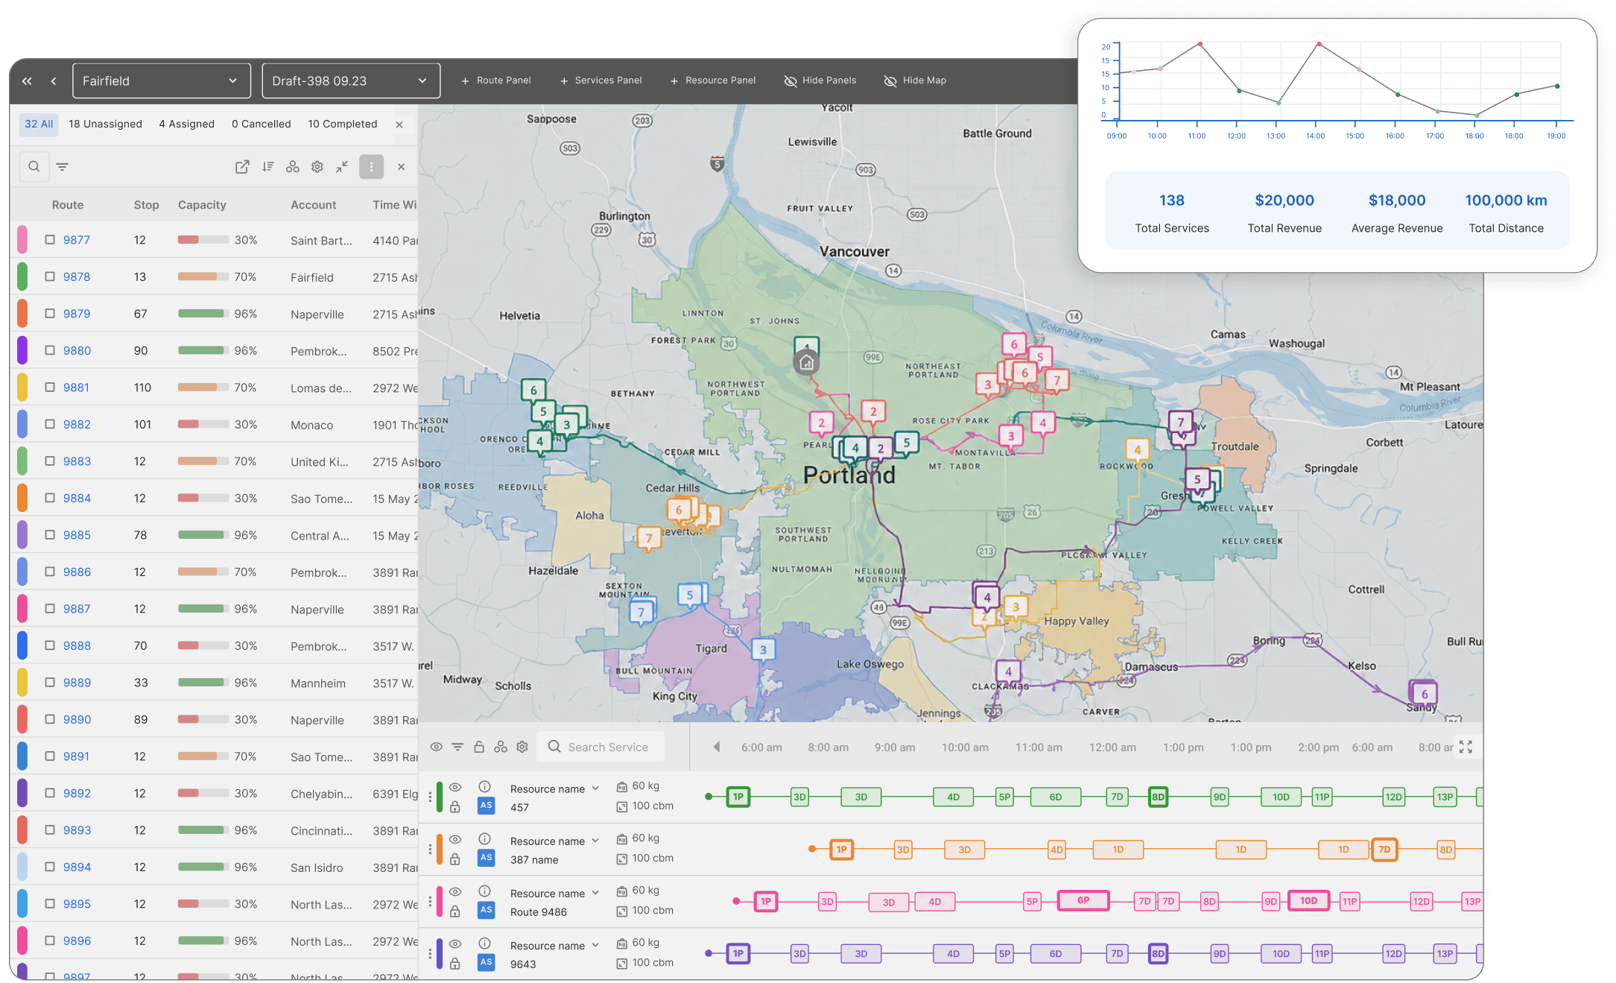The height and width of the screenshot is (983, 1616).
Task: Click the Services Panel button
Action: coord(601,80)
